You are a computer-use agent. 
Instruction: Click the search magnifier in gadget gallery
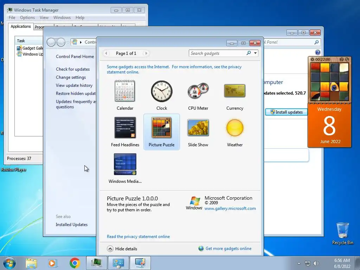[x=249, y=53]
